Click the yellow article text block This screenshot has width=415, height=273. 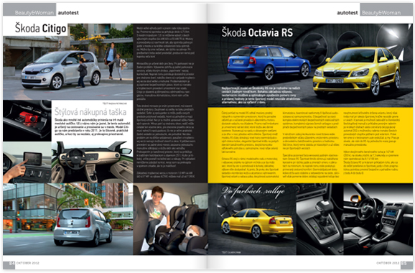tap(310, 145)
